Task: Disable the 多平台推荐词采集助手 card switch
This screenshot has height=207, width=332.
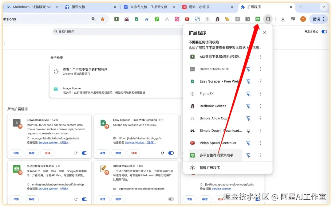Action: click(85, 199)
